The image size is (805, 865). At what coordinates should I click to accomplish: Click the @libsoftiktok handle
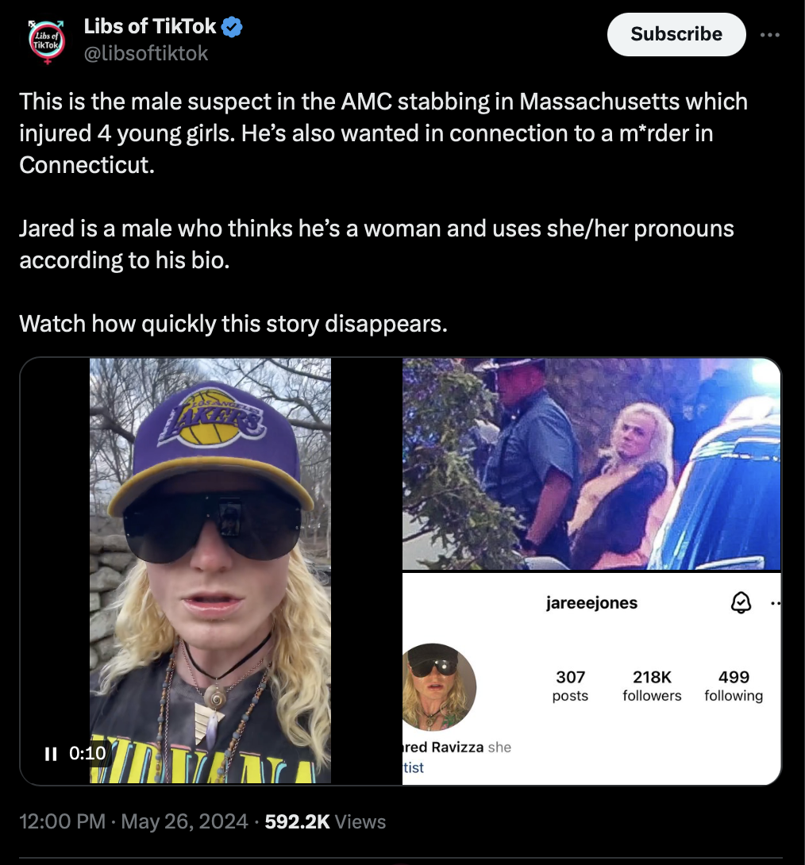coord(145,53)
